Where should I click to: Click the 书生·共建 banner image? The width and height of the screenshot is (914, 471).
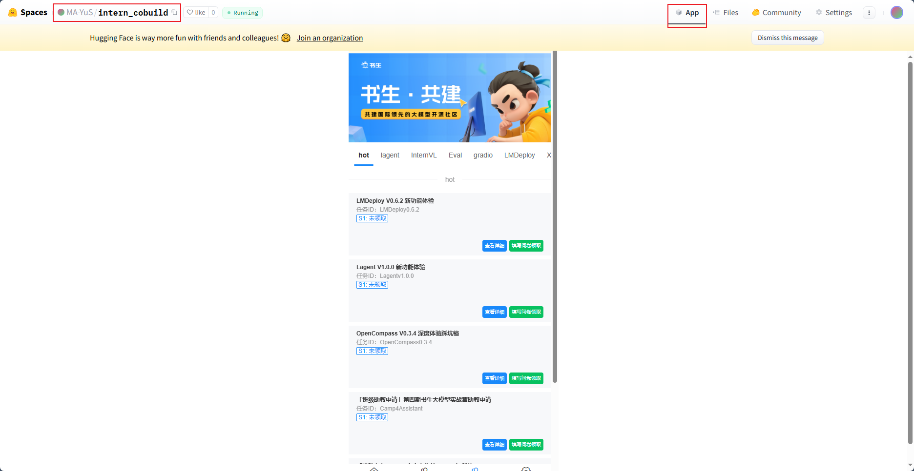(x=450, y=98)
